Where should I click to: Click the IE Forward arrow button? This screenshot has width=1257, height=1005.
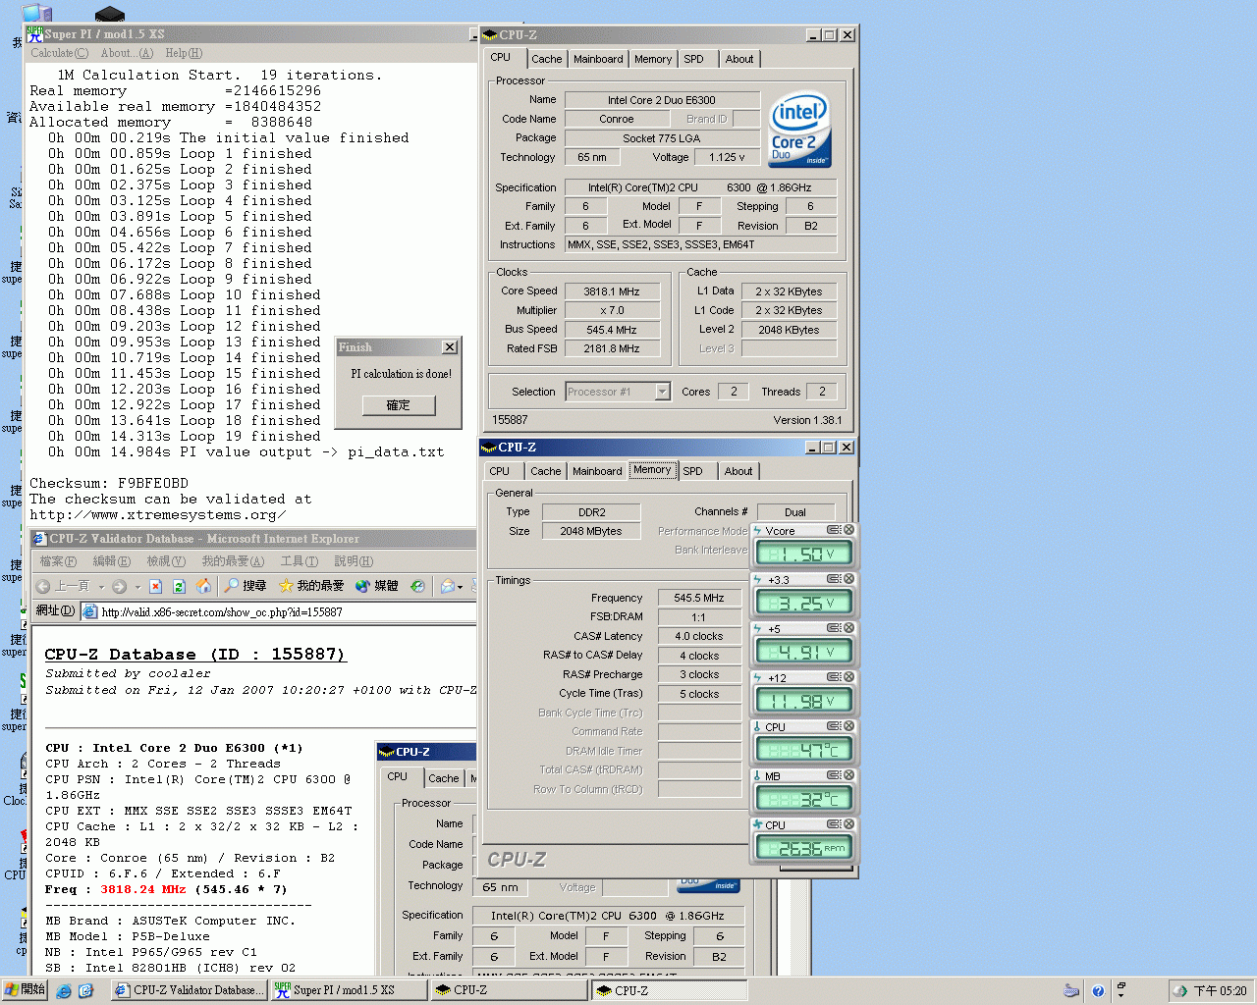(x=119, y=586)
